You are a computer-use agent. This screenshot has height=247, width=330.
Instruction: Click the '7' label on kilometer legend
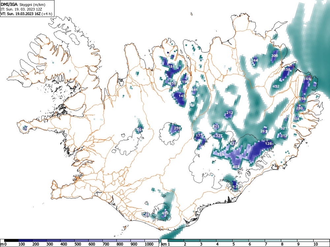[x=266, y=244]
